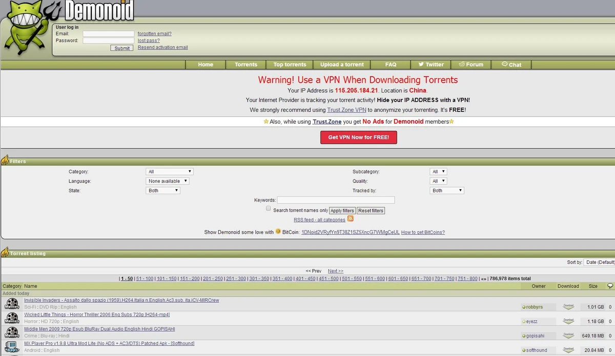Open the Chat navigation tab
Image resolution: width=615 pixels, height=356 pixels.
511,64
